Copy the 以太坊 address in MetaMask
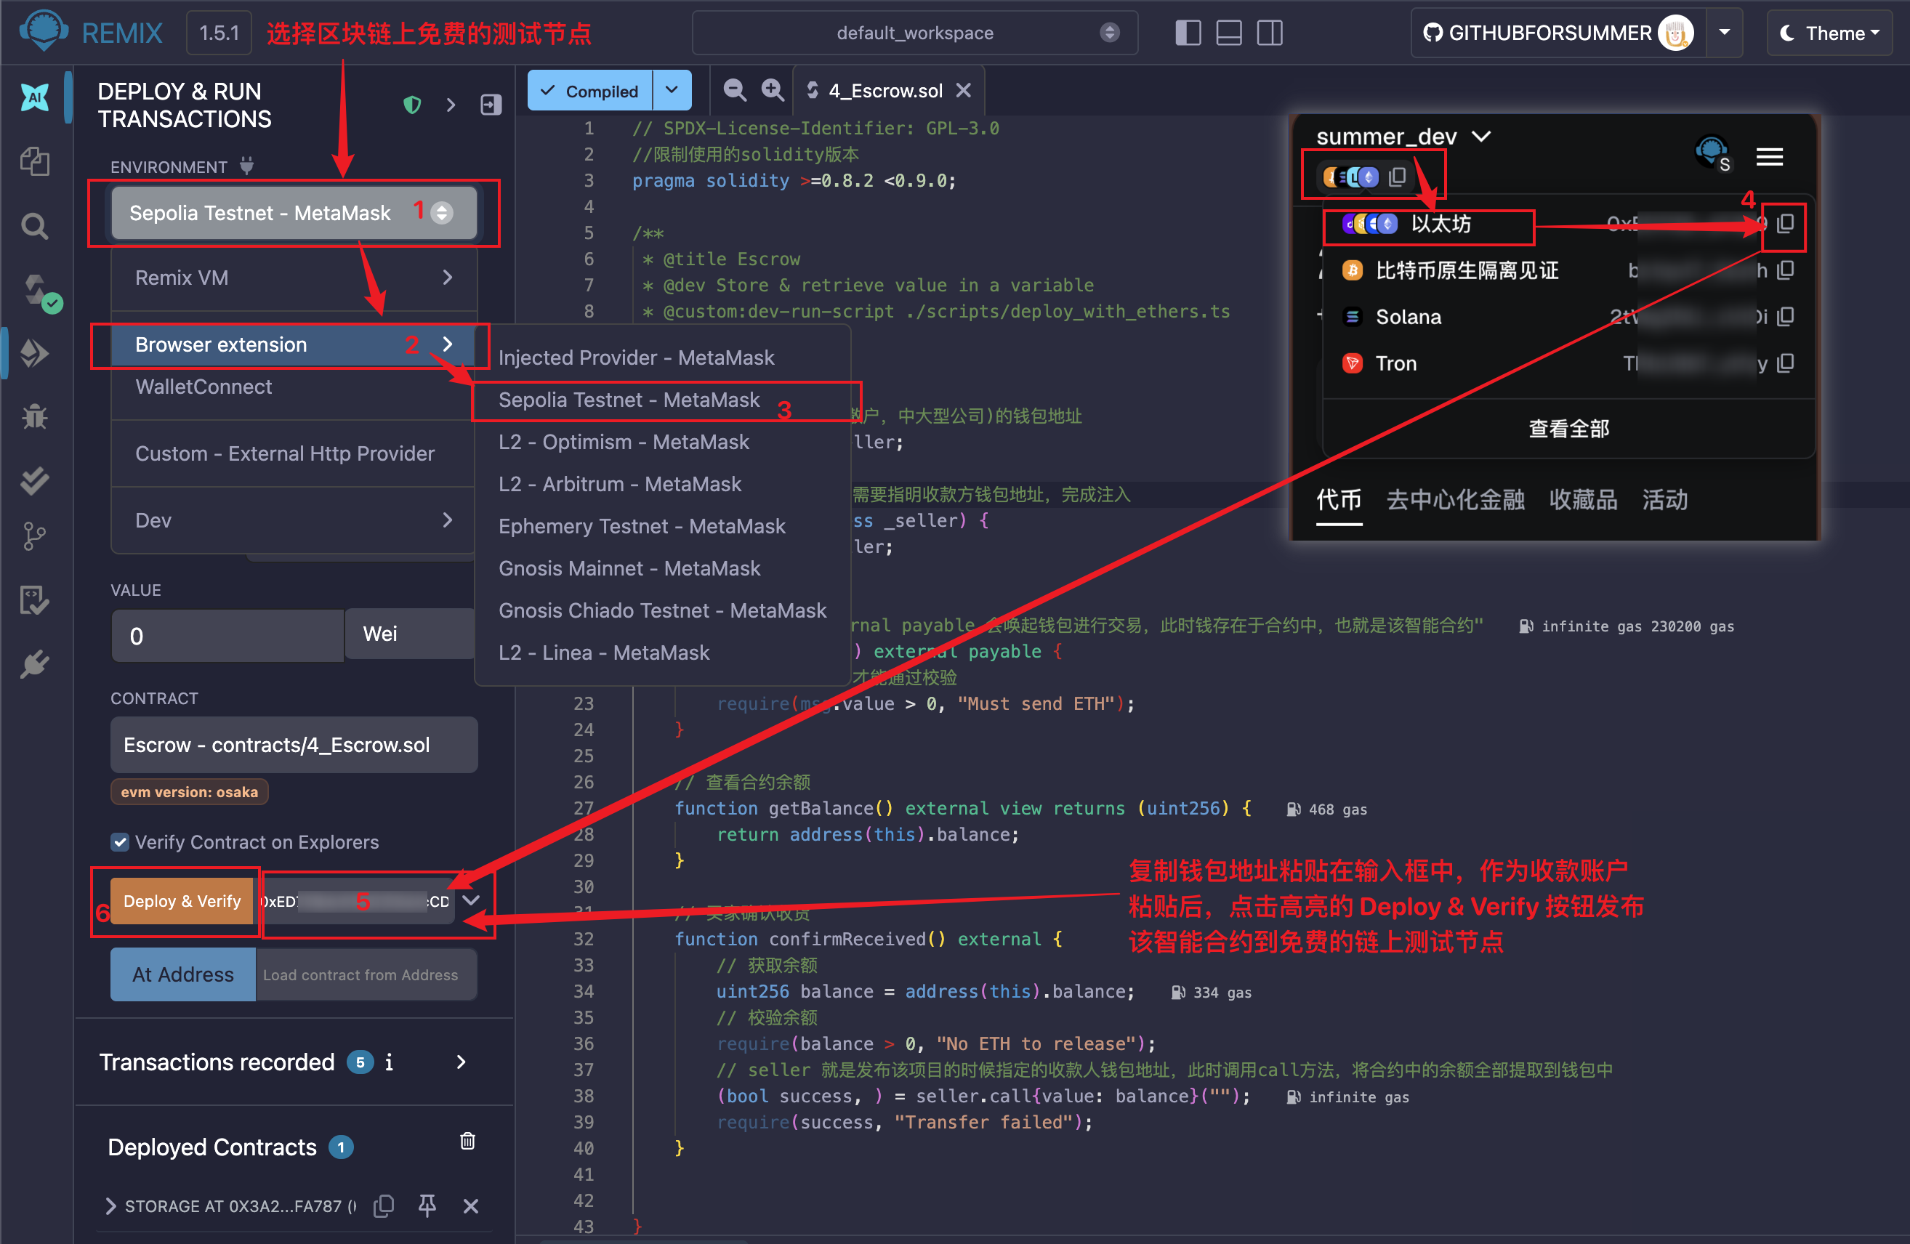The height and width of the screenshot is (1244, 1910). click(x=1785, y=224)
